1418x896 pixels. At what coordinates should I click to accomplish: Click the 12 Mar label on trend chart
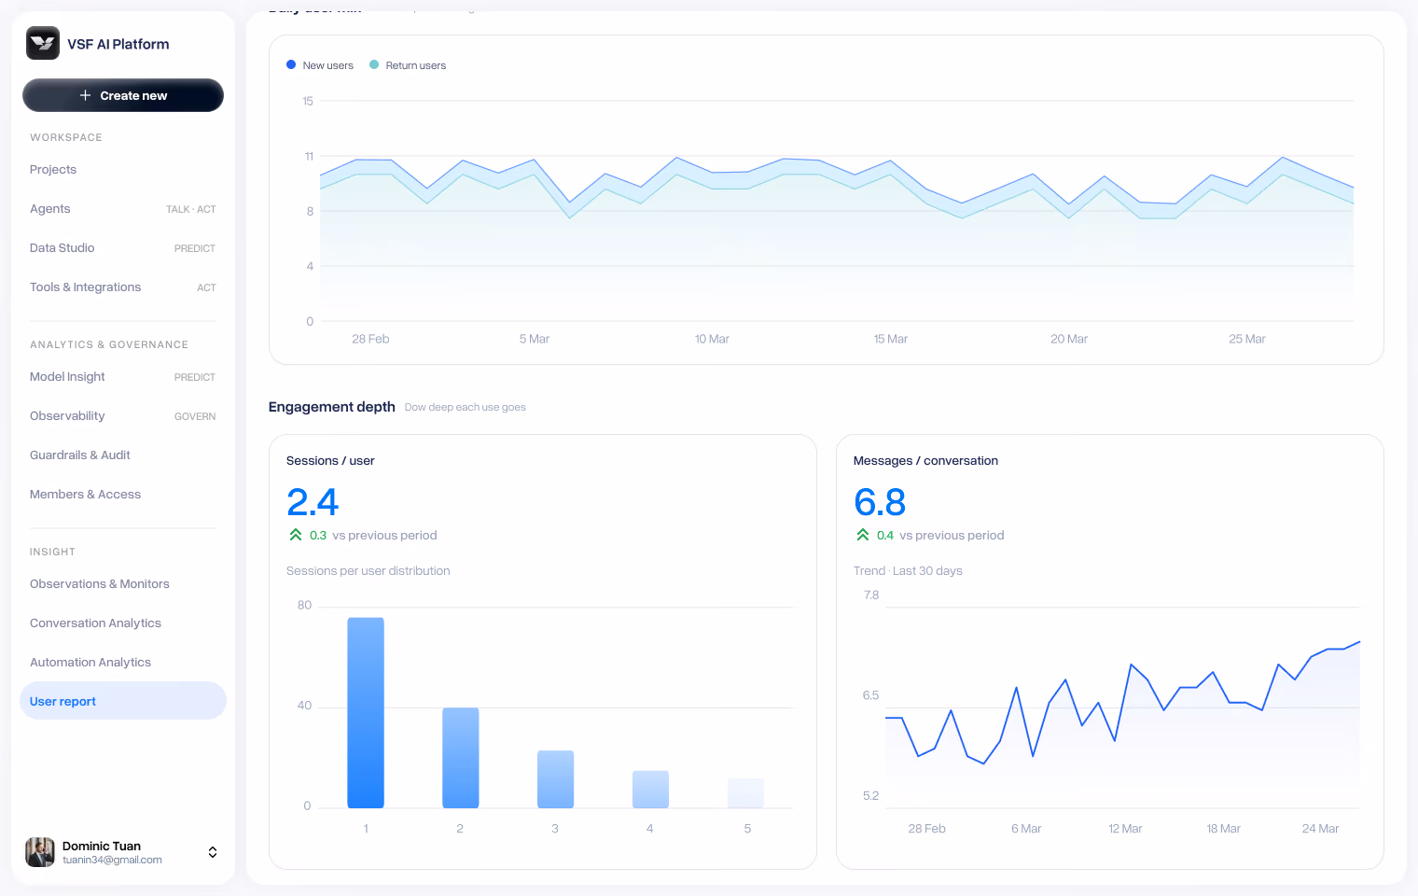(x=1125, y=829)
